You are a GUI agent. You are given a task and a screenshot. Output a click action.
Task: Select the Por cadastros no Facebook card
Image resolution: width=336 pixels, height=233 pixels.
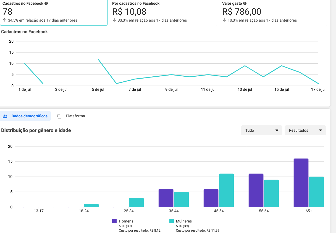162,12
